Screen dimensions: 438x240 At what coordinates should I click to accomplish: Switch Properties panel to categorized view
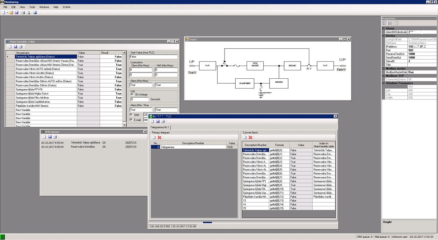[x=385, y=23]
